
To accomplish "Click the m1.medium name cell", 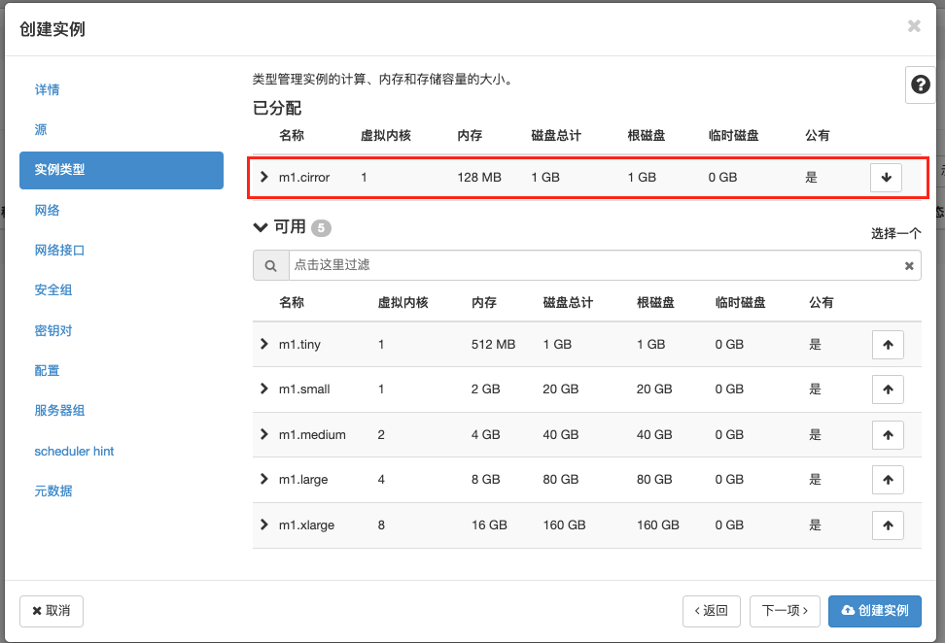I will click(312, 435).
